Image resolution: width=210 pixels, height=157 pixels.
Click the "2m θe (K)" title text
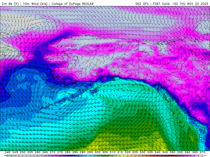pyautogui.click(x=10, y=4)
